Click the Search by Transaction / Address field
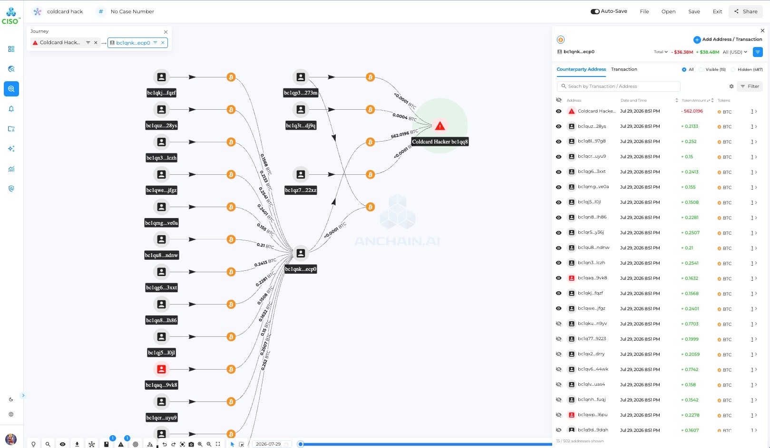This screenshot has width=770, height=448. point(618,86)
